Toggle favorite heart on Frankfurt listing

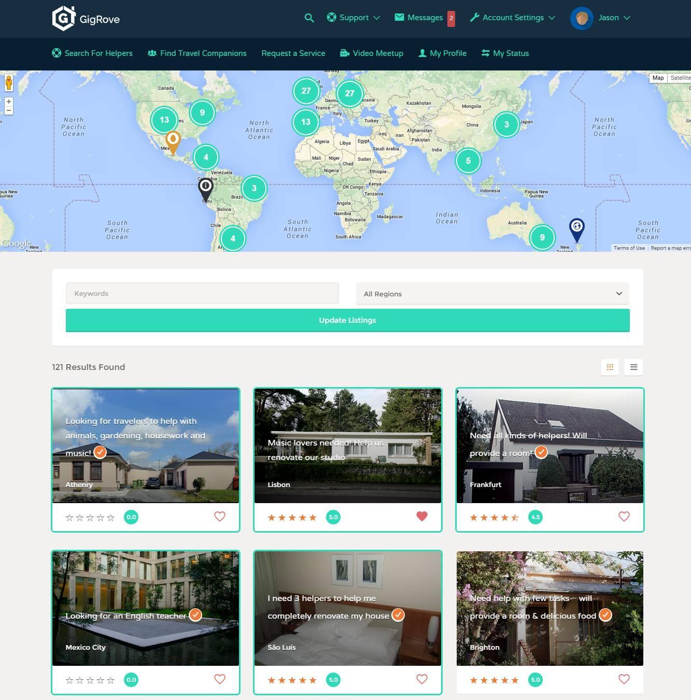pyautogui.click(x=624, y=517)
